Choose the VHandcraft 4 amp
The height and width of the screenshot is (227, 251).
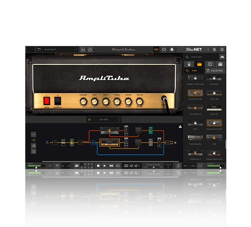(x=195, y=153)
